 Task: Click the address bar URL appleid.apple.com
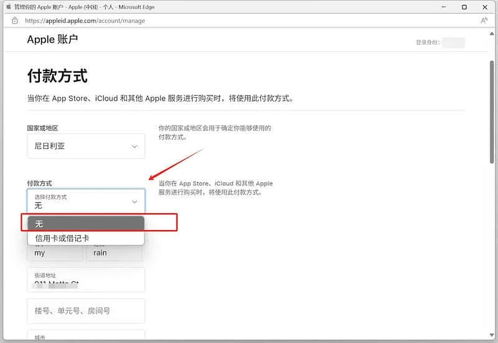point(85,21)
